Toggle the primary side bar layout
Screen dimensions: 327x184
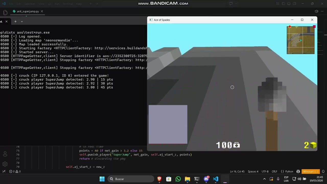point(283,4)
